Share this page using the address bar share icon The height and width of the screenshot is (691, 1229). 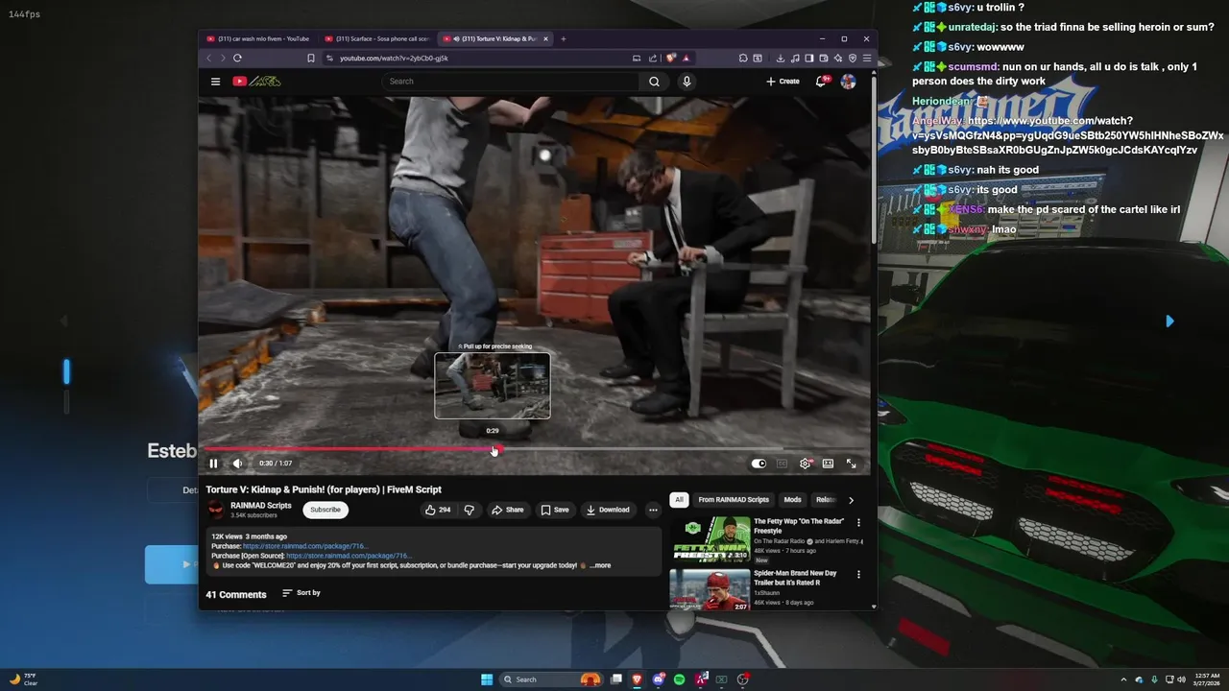pyautogui.click(x=653, y=58)
